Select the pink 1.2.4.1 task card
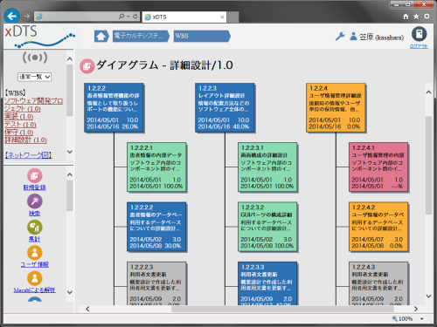The width and height of the screenshot is (437, 327). coord(378,167)
